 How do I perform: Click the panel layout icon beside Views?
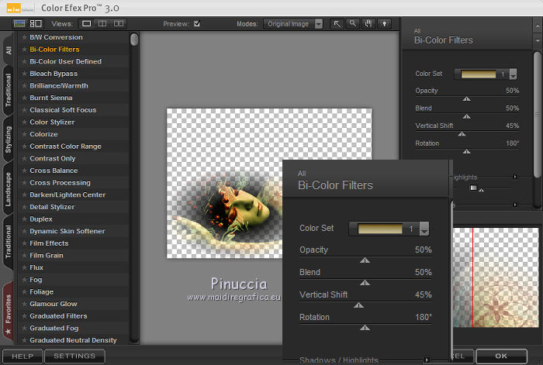36,23
